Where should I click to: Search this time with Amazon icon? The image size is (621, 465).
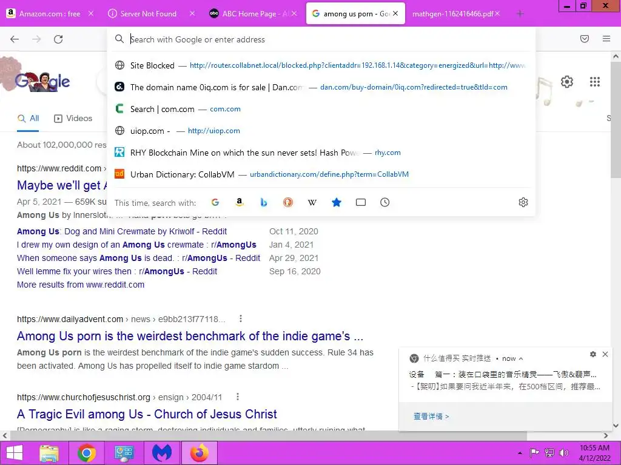(239, 202)
